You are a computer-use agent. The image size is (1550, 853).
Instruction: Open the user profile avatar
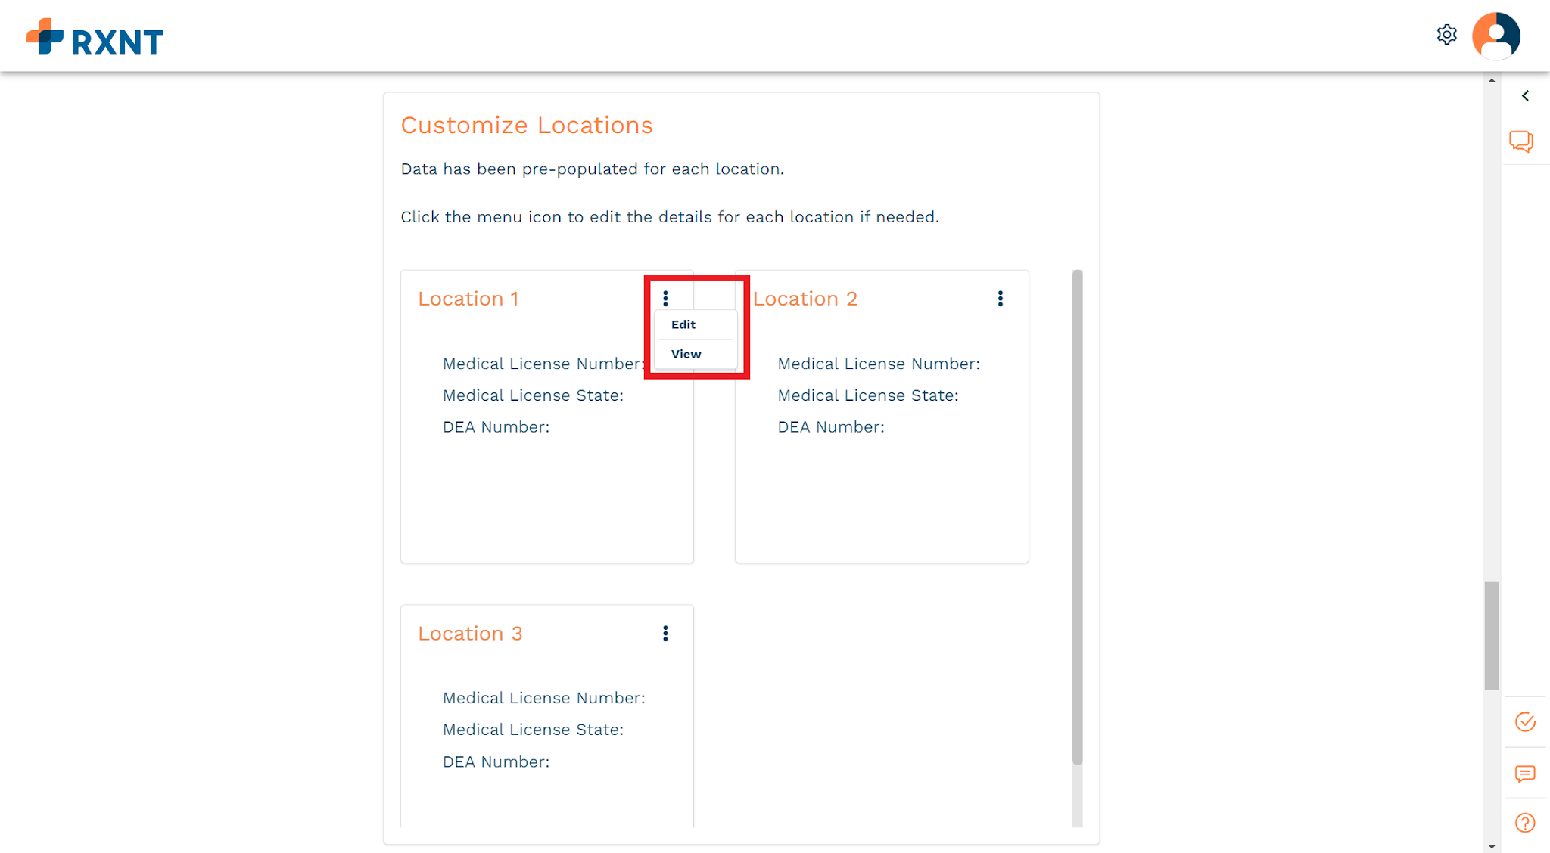[x=1496, y=36]
